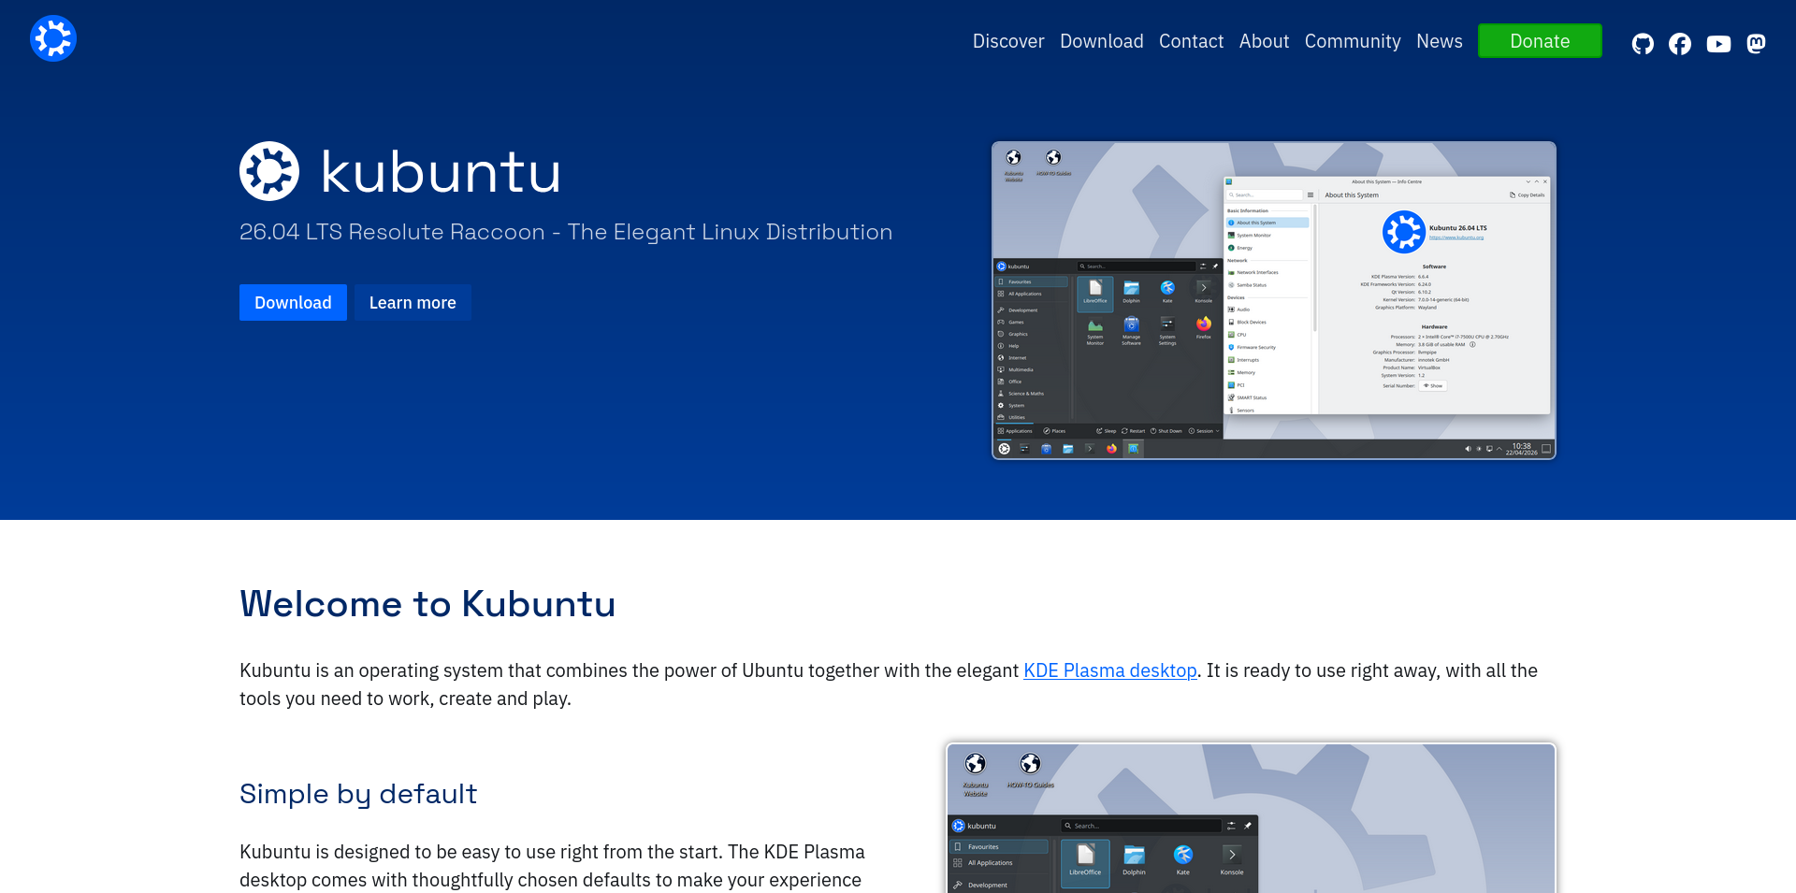Follow the KDE Plasma desktop link
The width and height of the screenshot is (1796, 893).
pos(1109,670)
